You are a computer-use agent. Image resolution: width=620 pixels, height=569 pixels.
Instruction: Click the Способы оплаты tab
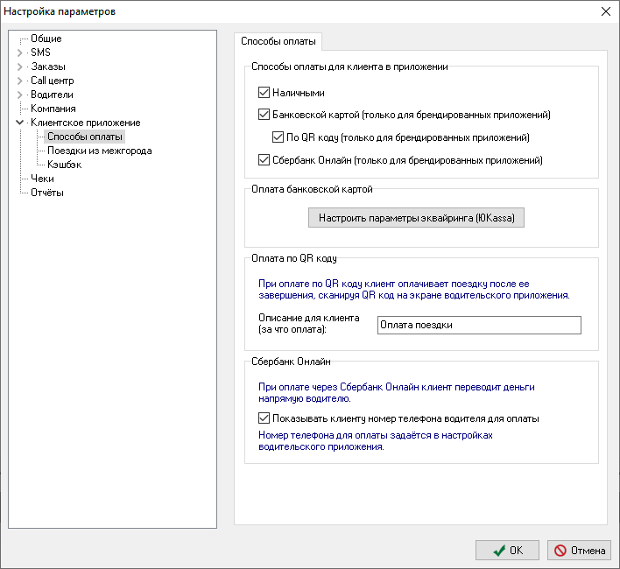click(x=278, y=41)
